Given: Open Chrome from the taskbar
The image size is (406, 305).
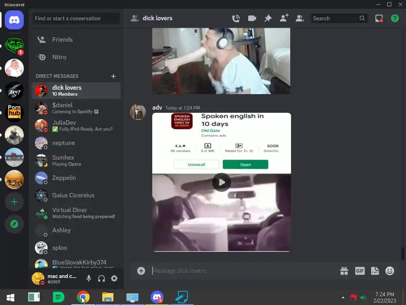Looking at the screenshot, I should pos(83,297).
